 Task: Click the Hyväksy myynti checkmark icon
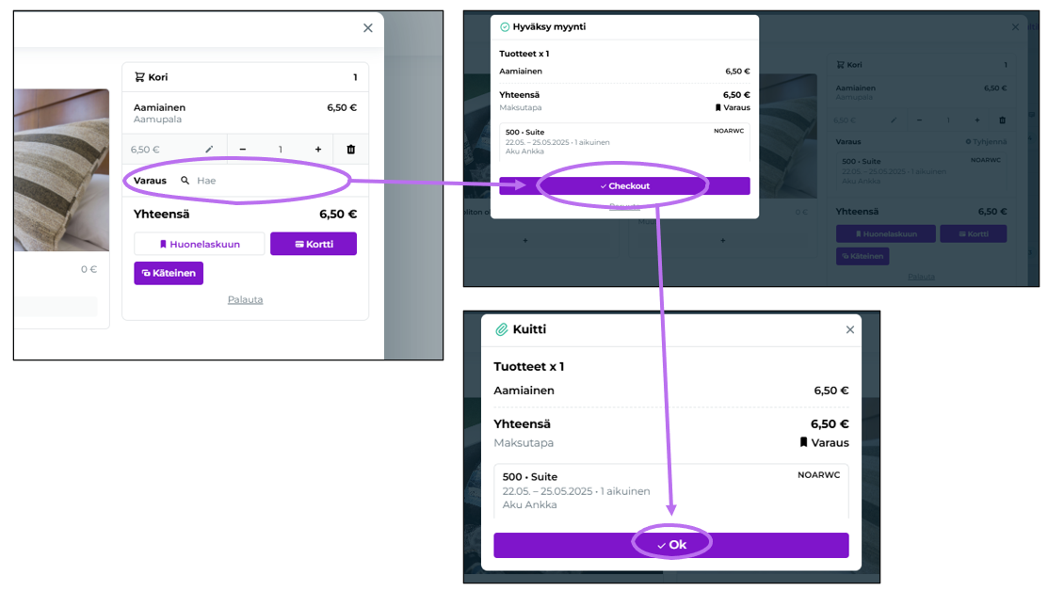505,27
